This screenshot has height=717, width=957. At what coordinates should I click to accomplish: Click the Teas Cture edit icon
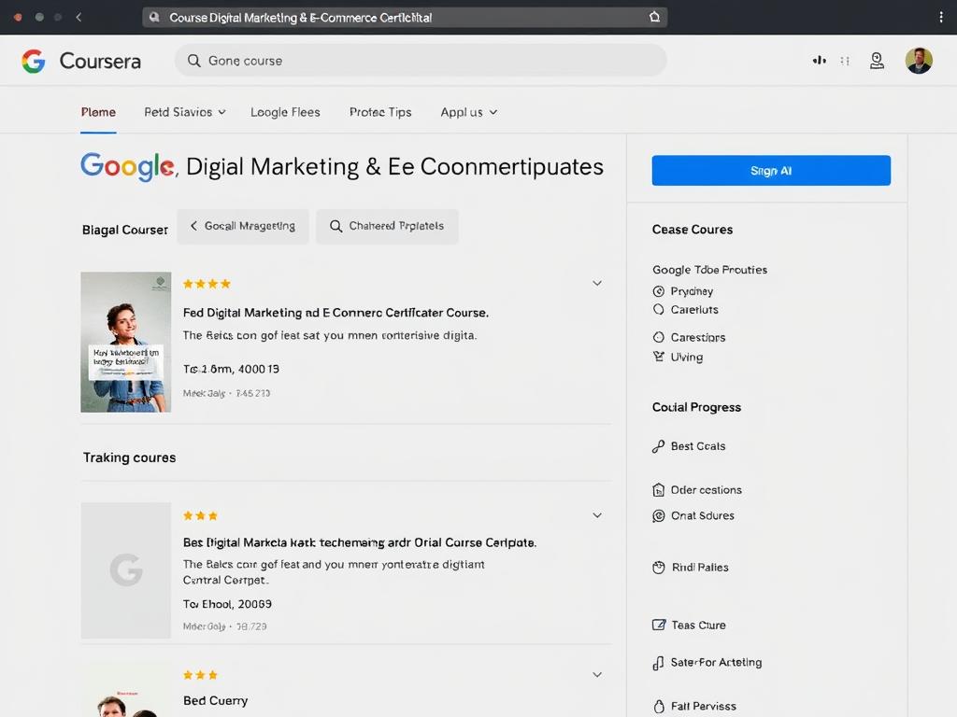[659, 625]
